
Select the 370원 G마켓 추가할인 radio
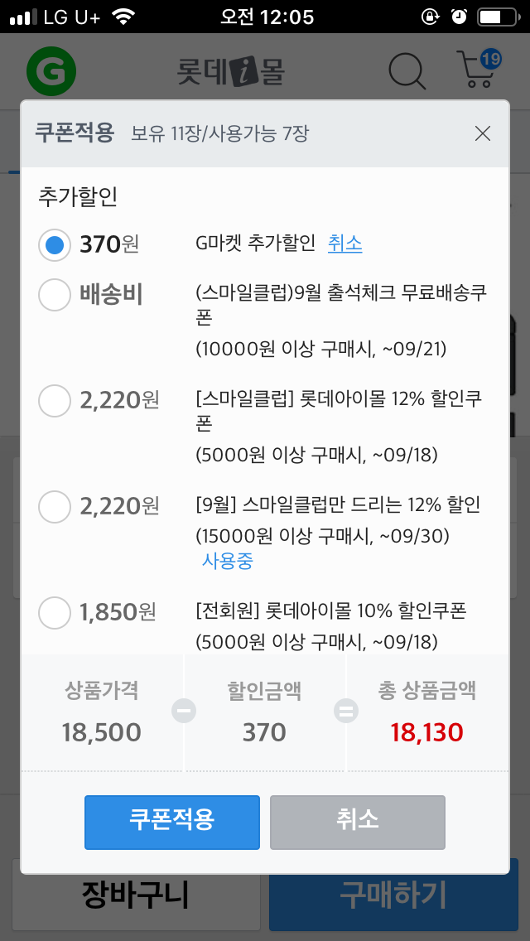pos(55,244)
